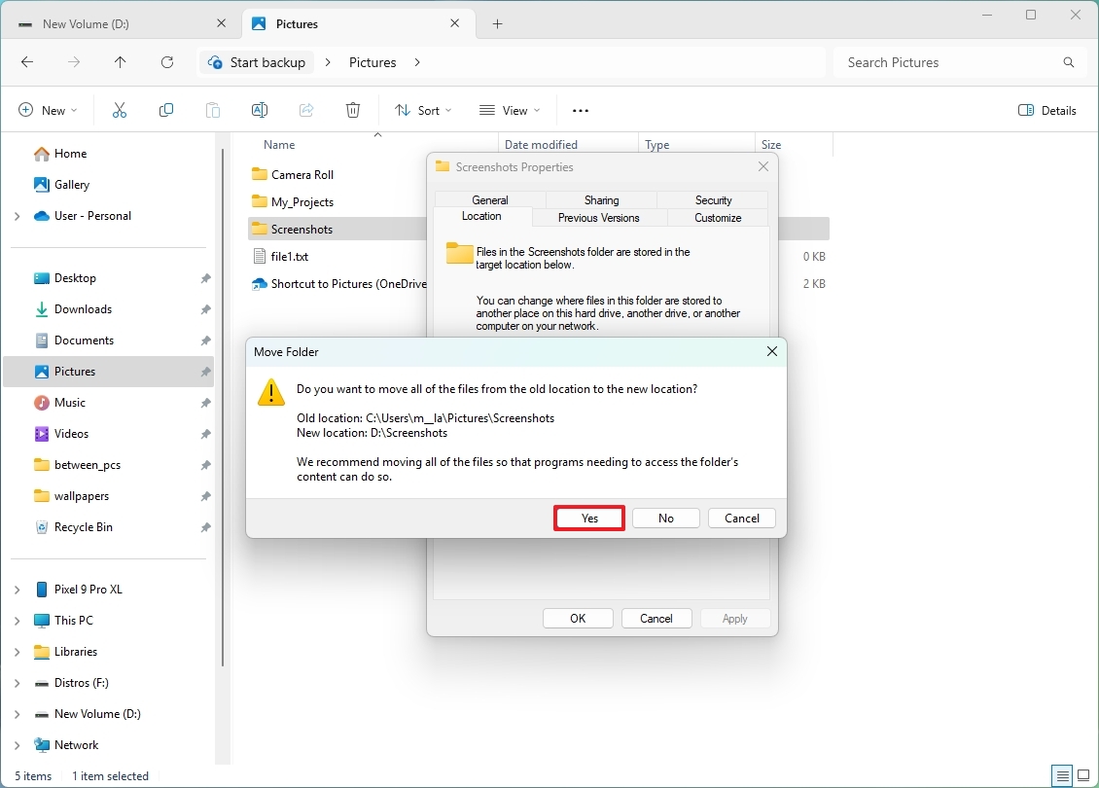Expand Libraries tree node
This screenshot has height=788, width=1099.
click(17, 652)
